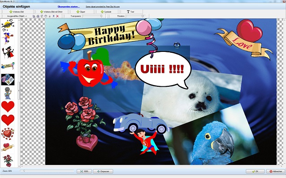The image size is (286, 178).
Task: Open the Clipart insert option
Action: coord(81,12)
